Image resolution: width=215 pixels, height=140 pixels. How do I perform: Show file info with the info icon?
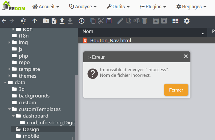click(81, 21)
